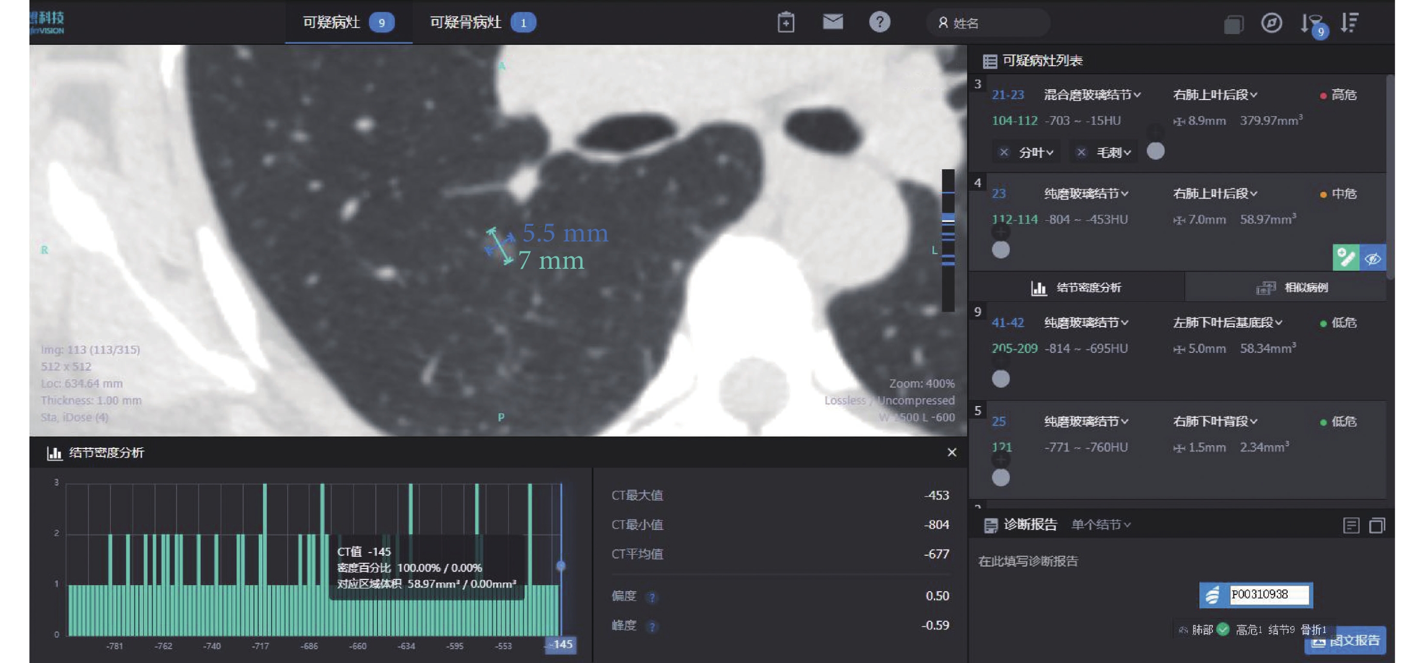The height and width of the screenshot is (663, 1423).
Task: Toggle the gray circle for nodule 5
Action: (1001, 477)
